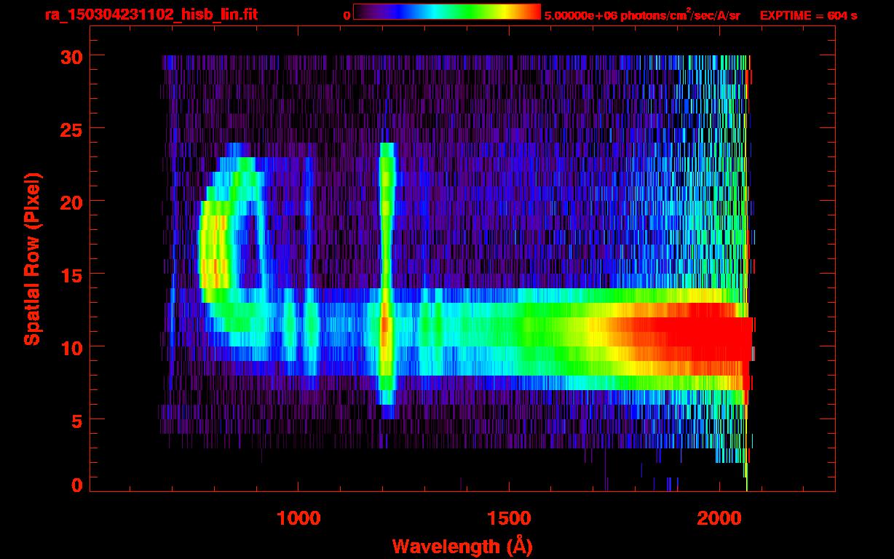The height and width of the screenshot is (559, 894).
Task: Click the x-axis tick label 2000
Action: pyautogui.click(x=718, y=518)
